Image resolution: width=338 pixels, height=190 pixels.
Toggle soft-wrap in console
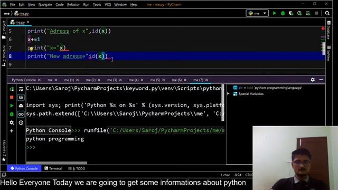click(x=21, y=89)
